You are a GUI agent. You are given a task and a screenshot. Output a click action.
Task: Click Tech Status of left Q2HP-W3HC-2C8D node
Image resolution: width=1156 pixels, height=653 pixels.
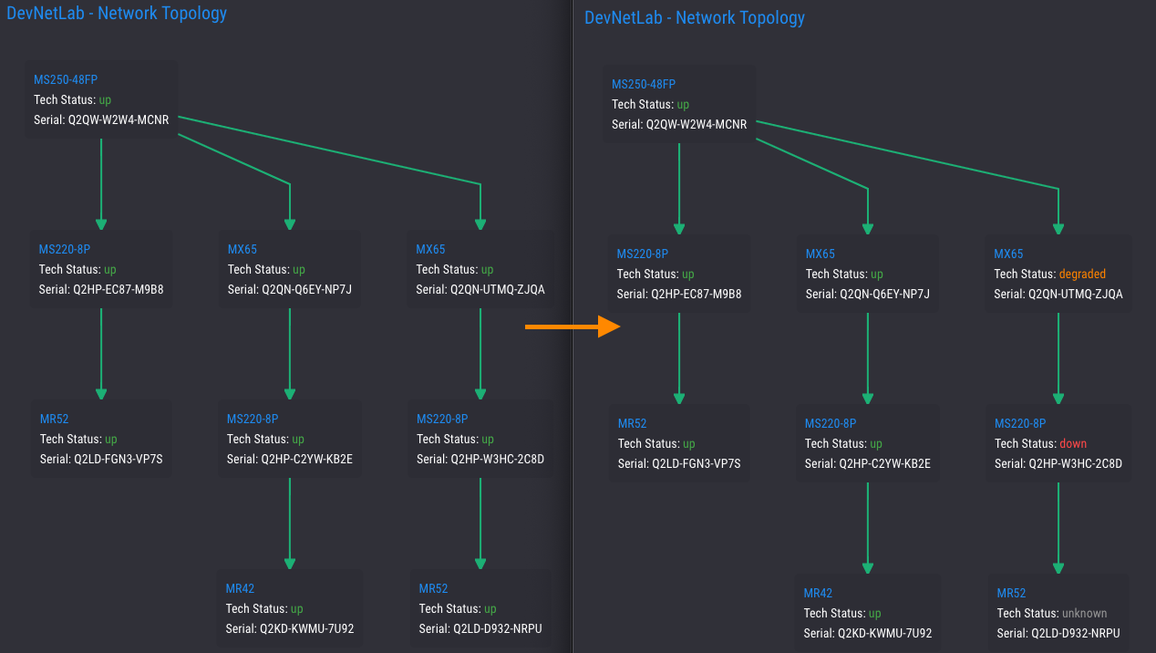coord(456,439)
